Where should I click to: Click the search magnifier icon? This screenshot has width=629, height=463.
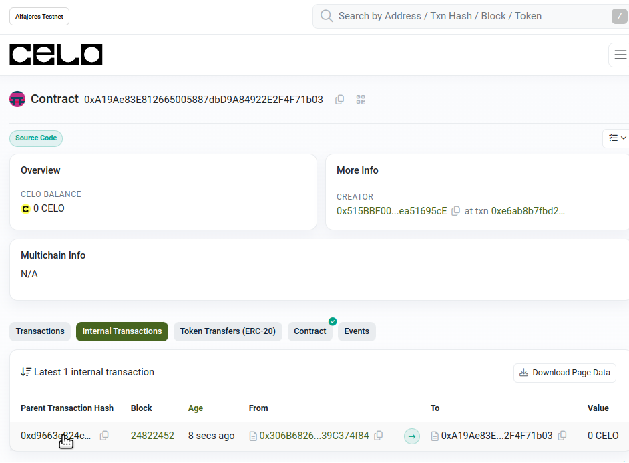(327, 16)
